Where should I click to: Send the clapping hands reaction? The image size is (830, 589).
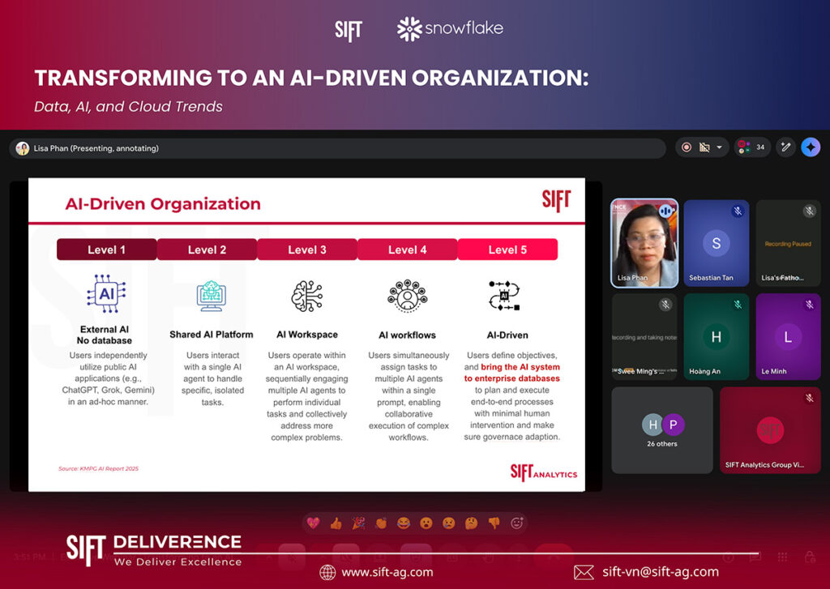pyautogui.click(x=381, y=523)
